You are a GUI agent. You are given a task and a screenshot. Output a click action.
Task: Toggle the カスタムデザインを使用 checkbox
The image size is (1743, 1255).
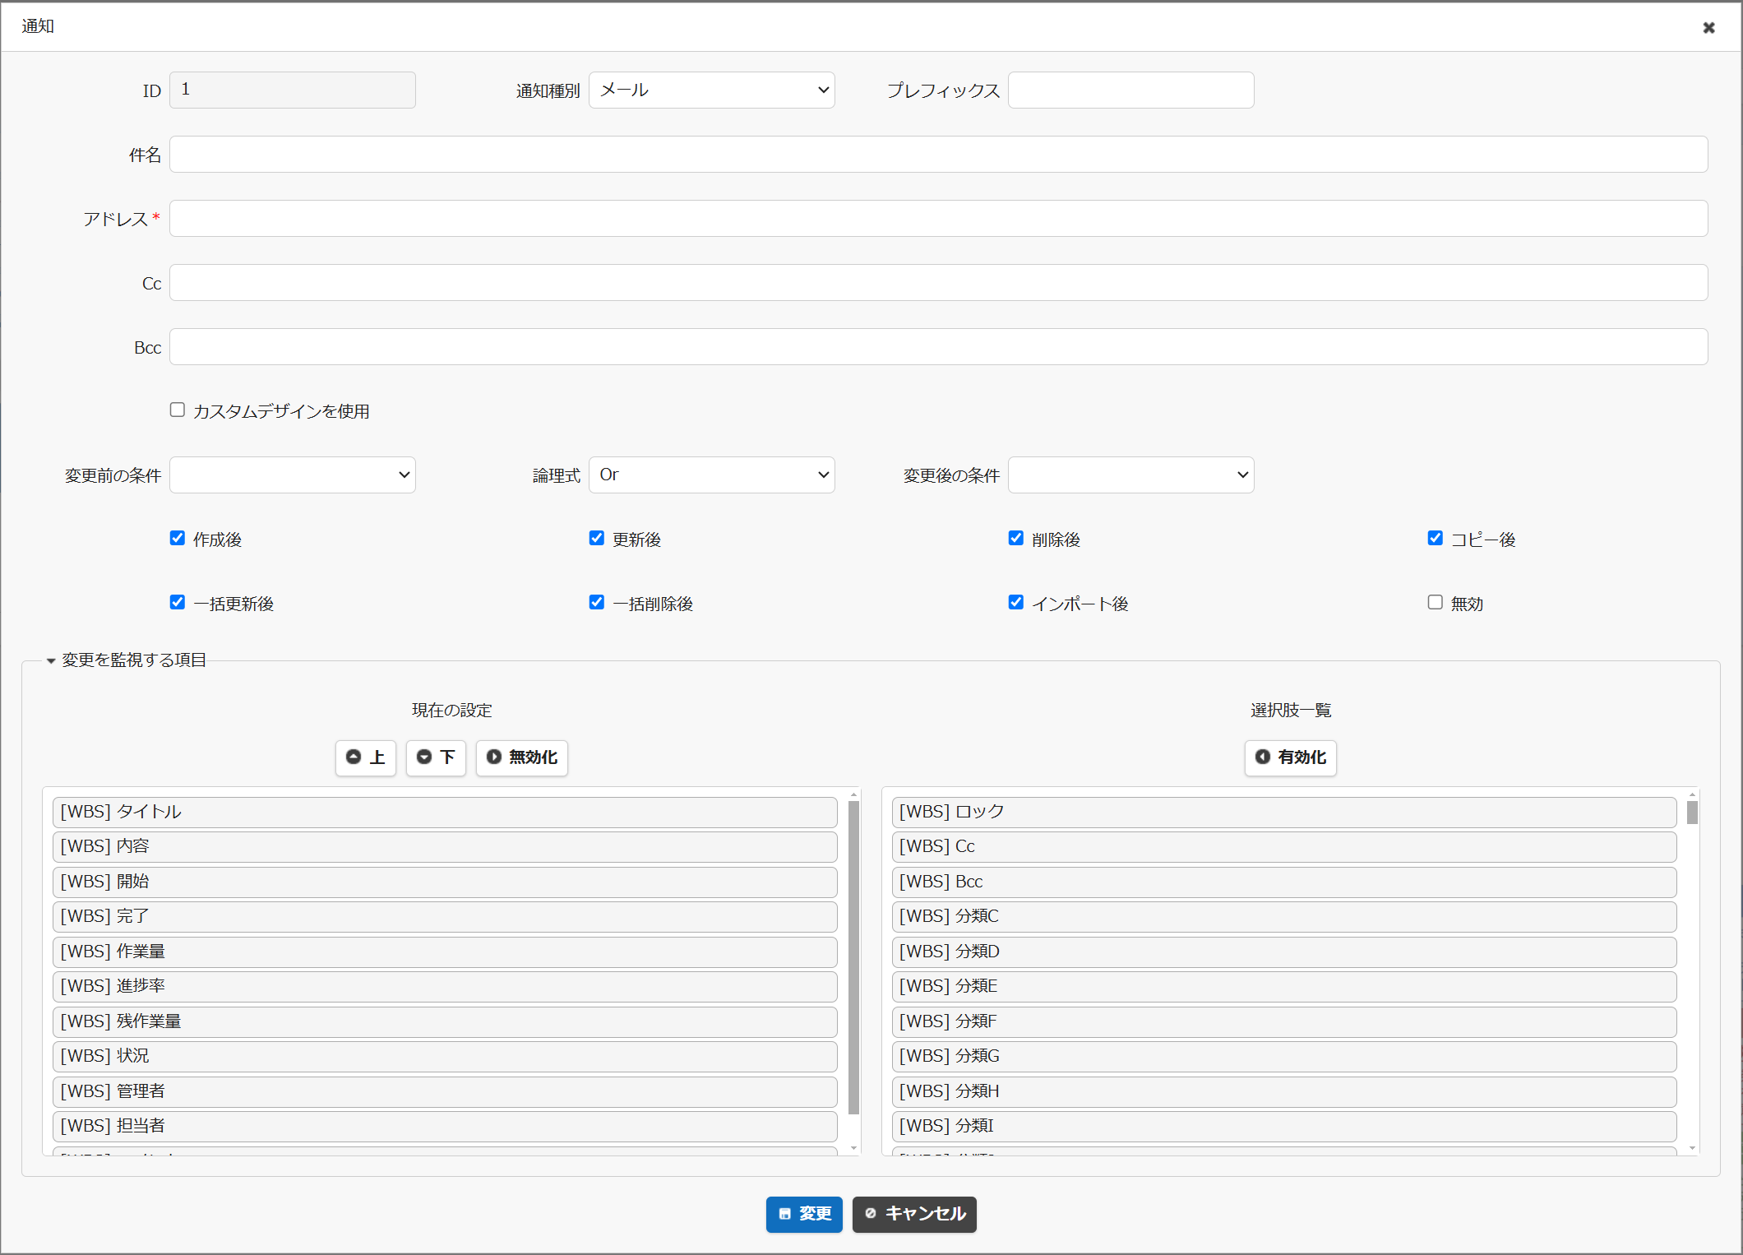(x=178, y=410)
